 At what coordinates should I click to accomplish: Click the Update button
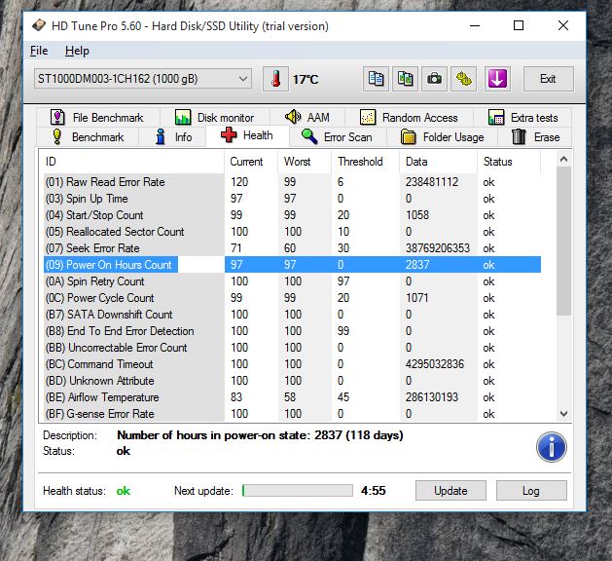(x=450, y=490)
